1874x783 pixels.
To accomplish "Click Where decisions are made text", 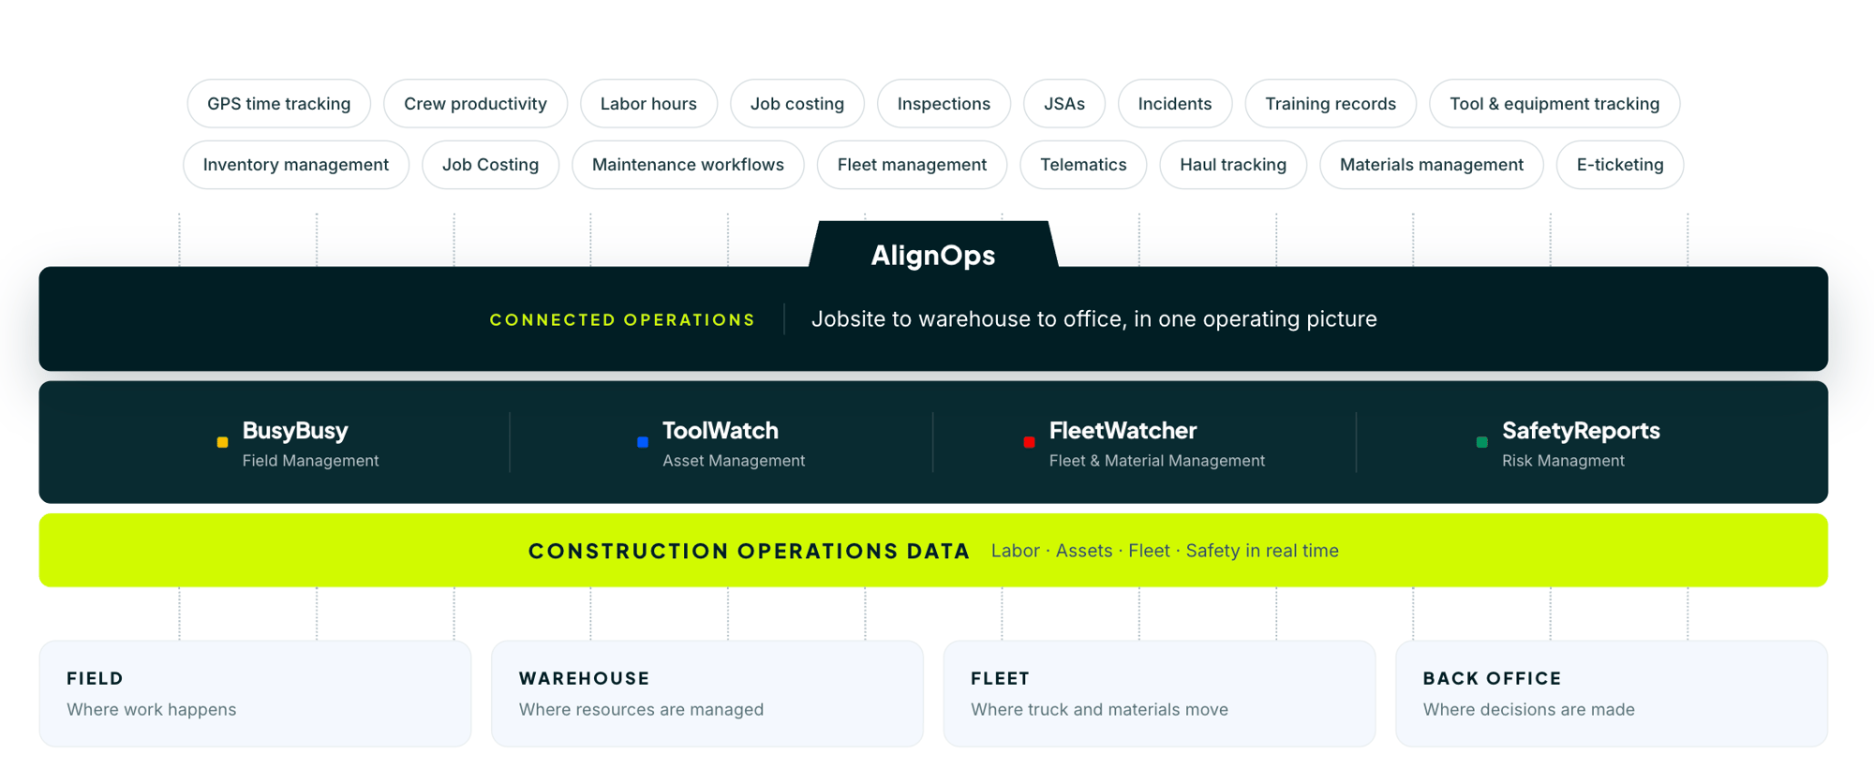I will 1528,710.
